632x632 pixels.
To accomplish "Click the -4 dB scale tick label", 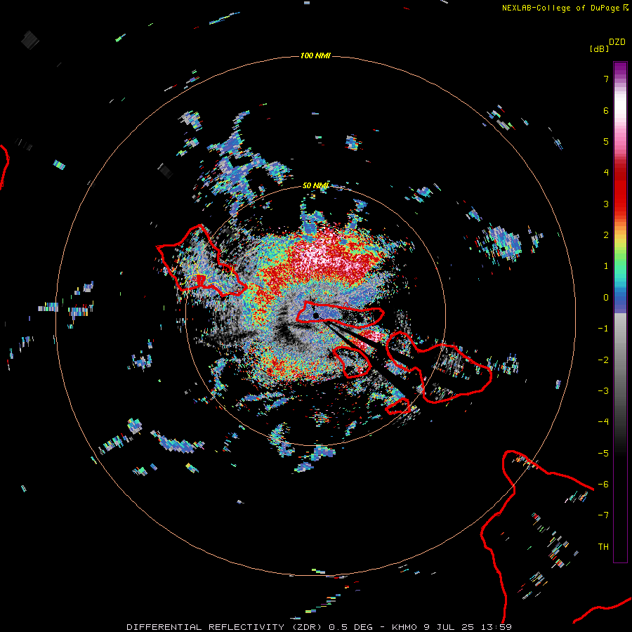I will point(603,422).
